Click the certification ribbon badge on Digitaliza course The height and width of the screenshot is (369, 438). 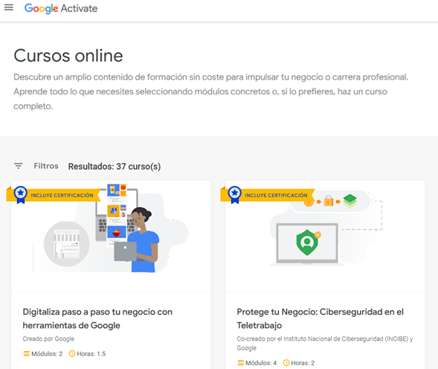click(x=20, y=195)
